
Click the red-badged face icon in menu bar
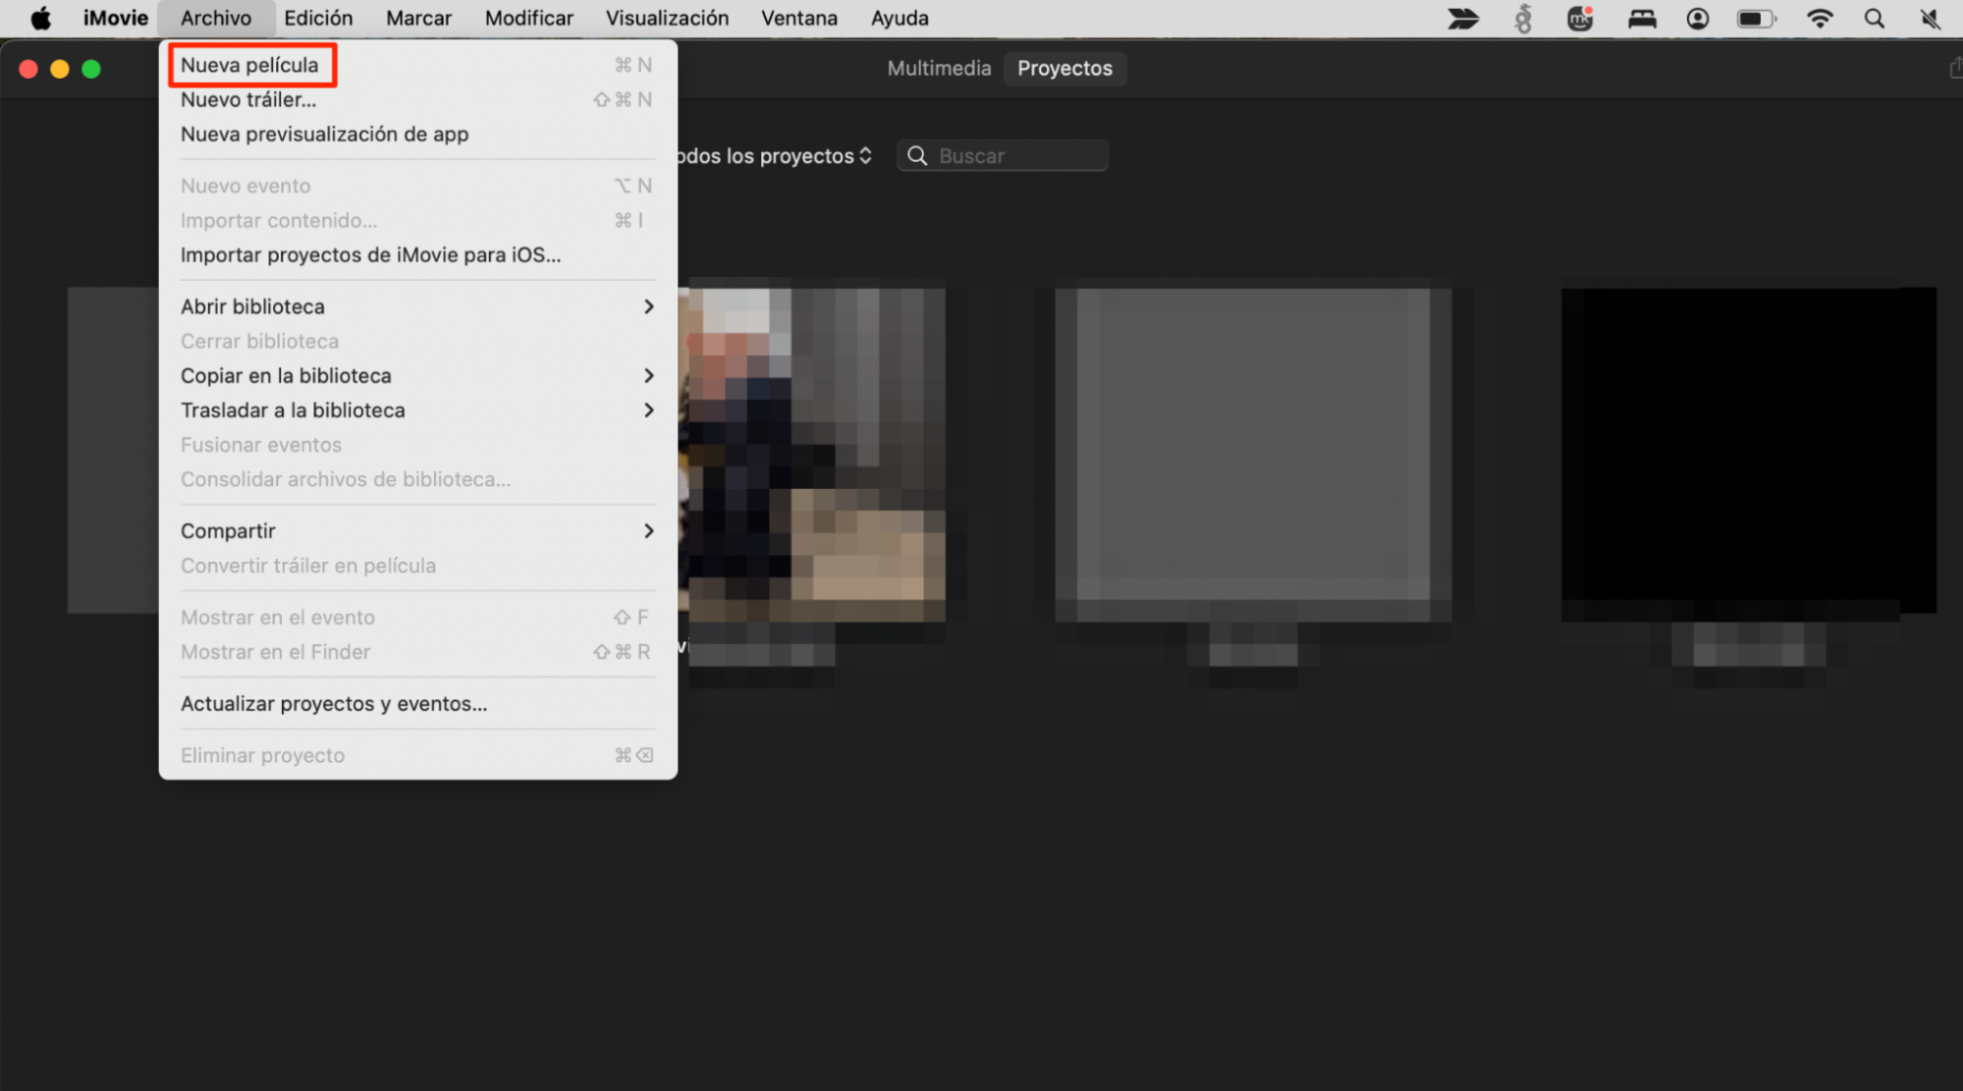[x=1580, y=18]
